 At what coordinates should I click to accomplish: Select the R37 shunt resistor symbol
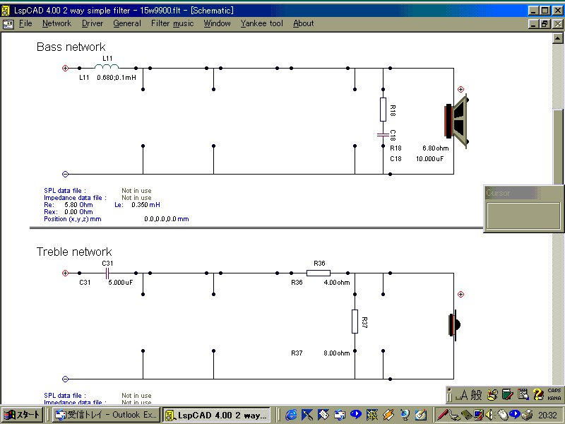click(x=355, y=322)
